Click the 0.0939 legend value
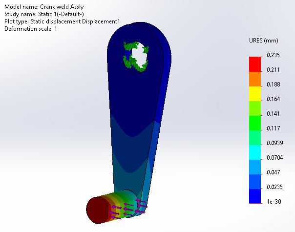This screenshot has width=295, height=232. point(275,143)
